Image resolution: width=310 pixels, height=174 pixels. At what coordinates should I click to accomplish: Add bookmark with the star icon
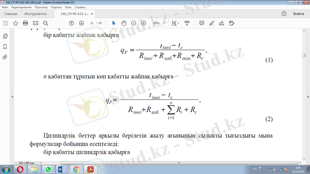coord(15,23)
